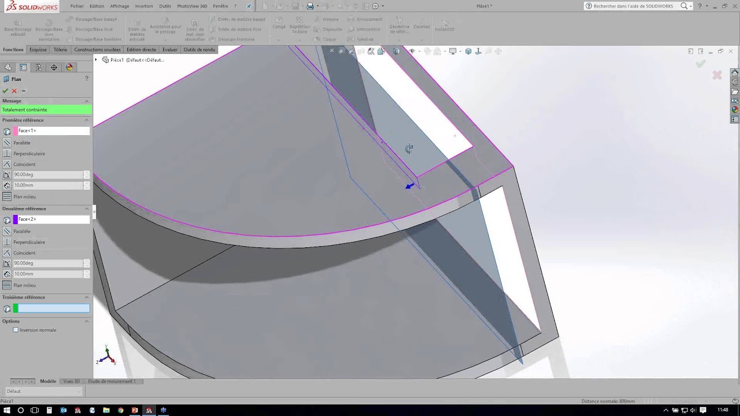The image size is (740, 416).
Task: Switch to the Esquisse ribbon tab
Action: pos(38,50)
